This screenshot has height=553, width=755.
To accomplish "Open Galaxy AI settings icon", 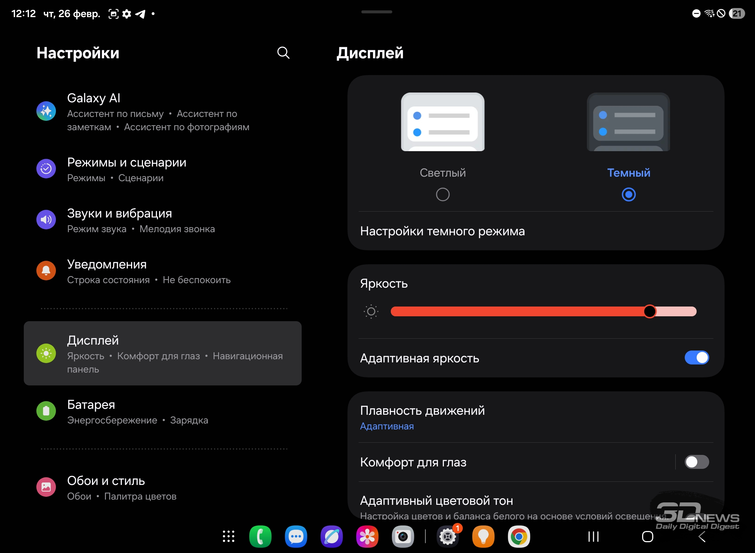I will click(x=46, y=111).
